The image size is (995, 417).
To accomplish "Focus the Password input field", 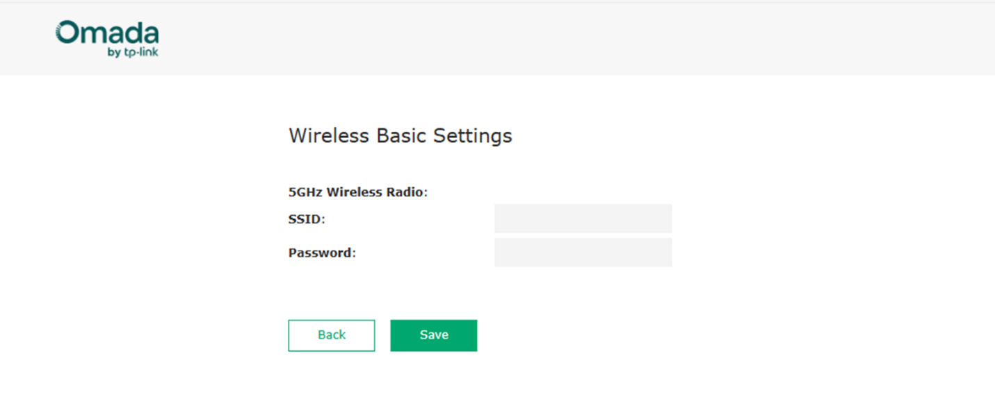I will pyautogui.click(x=583, y=253).
